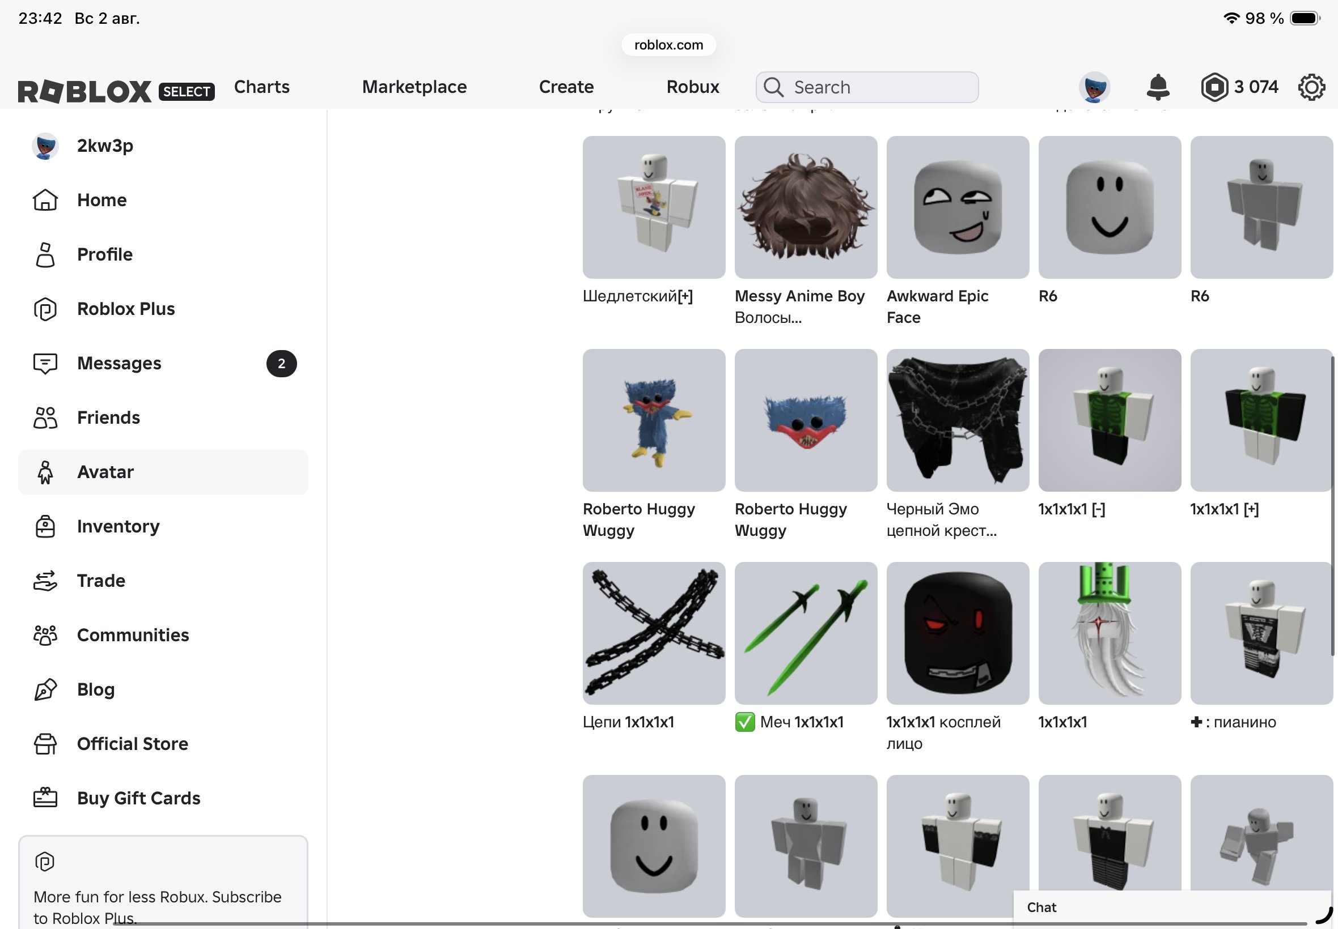The image size is (1338, 929).
Task: Open the Charts tab
Action: point(261,87)
